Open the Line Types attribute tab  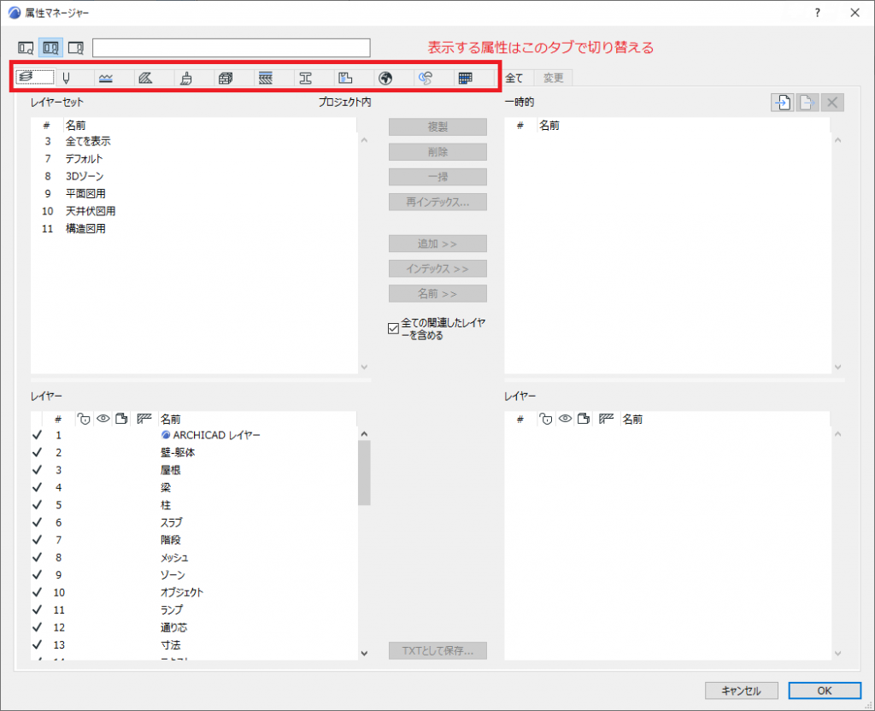click(106, 78)
